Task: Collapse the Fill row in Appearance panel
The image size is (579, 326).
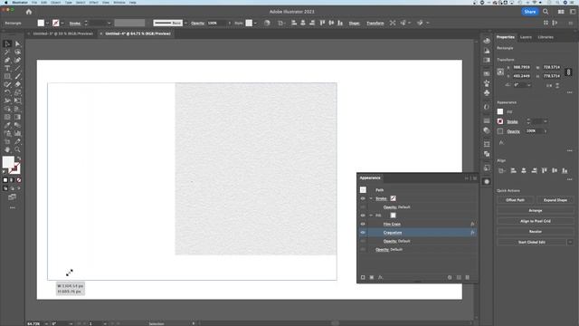Action: click(x=371, y=216)
